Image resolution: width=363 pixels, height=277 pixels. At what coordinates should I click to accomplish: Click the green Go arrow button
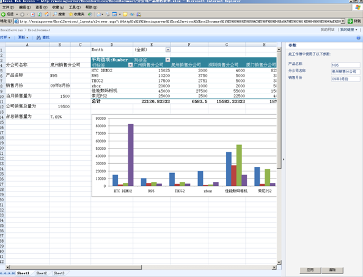point(350,21)
